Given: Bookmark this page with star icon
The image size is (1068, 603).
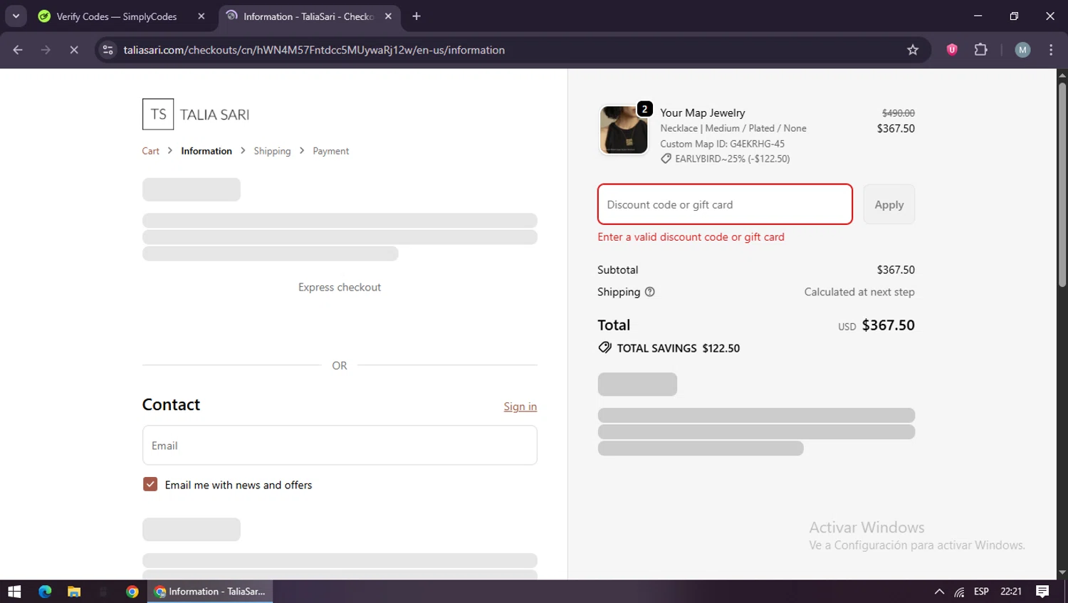Looking at the screenshot, I should [913, 50].
